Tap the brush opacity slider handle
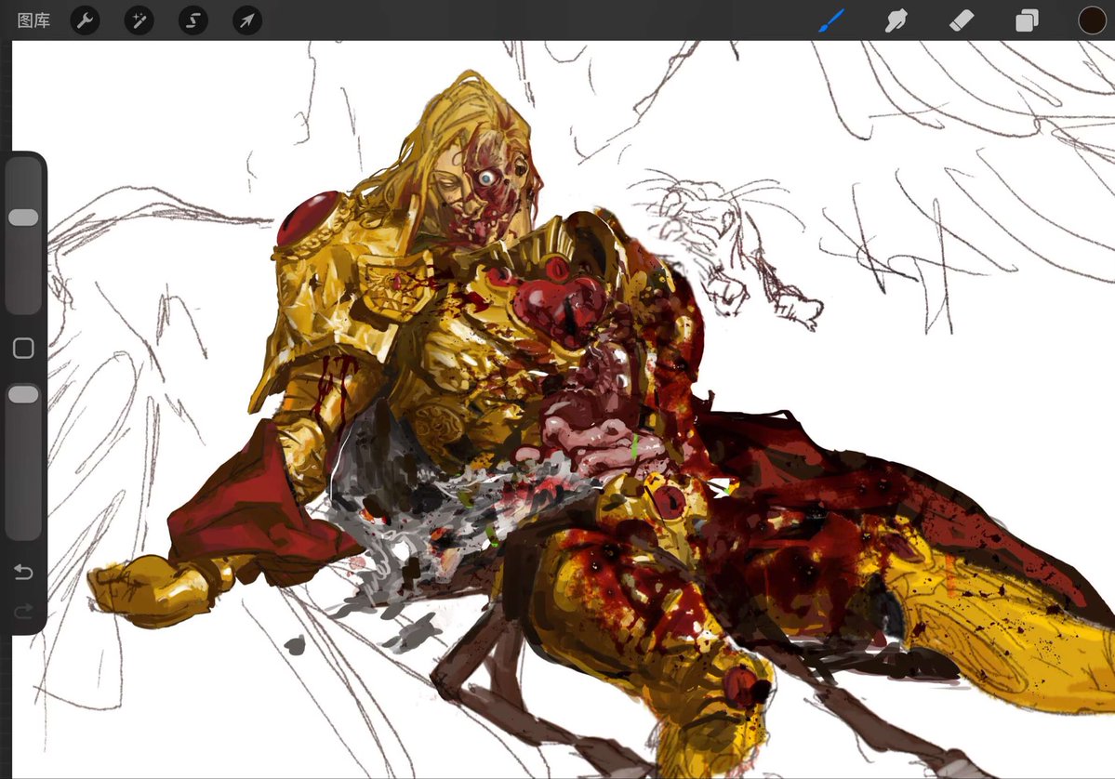1115x779 pixels. click(23, 394)
